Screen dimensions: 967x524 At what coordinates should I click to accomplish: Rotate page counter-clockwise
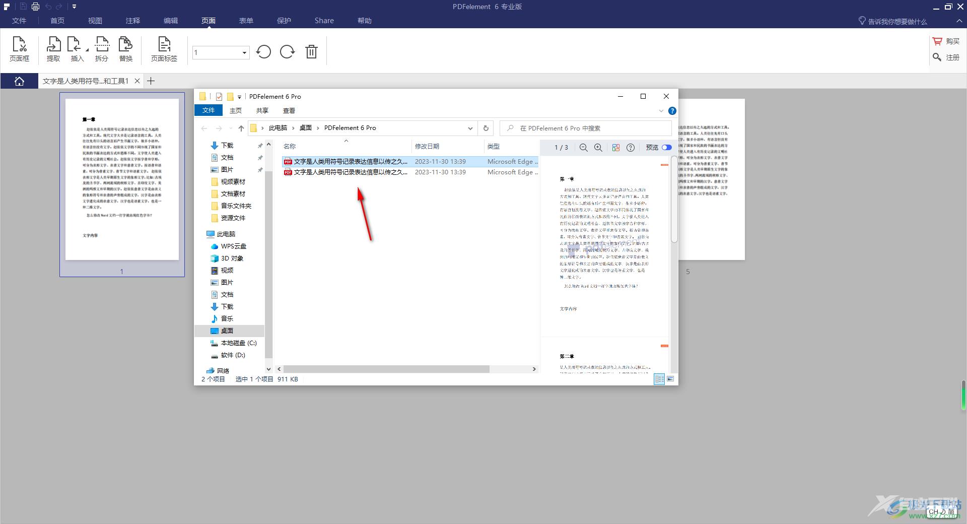263,52
